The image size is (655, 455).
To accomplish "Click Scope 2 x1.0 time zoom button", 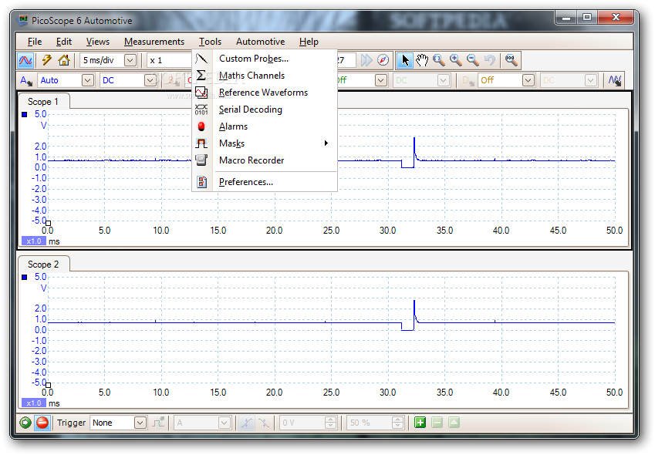I will (34, 403).
